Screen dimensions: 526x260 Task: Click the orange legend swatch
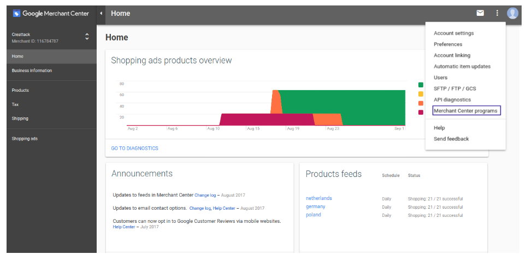pyautogui.click(x=421, y=103)
